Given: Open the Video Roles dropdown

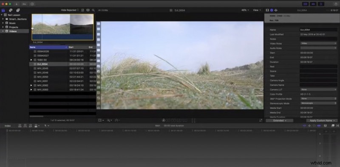Looking at the screenshot, I should pyautogui.click(x=318, y=44).
